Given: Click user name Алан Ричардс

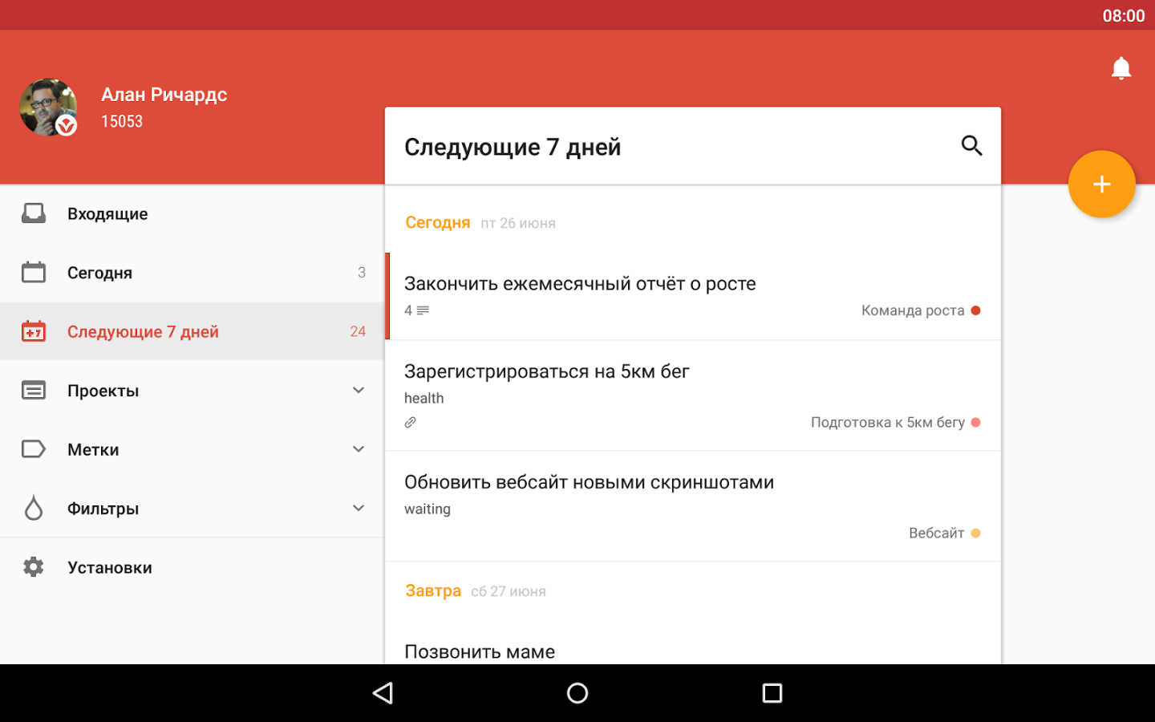Looking at the screenshot, I should point(164,95).
